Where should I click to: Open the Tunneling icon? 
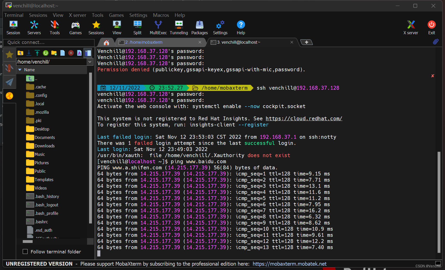click(179, 28)
